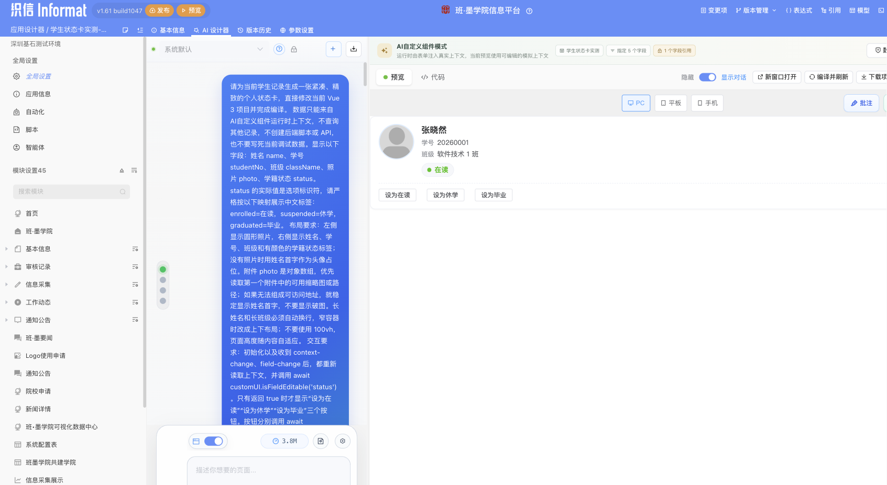This screenshot has height=485, width=887.
Task: Click 设为休学 button
Action: pos(446,195)
